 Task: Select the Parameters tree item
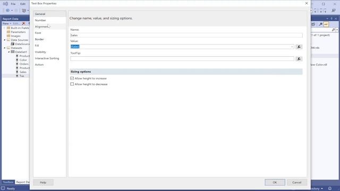pyautogui.click(x=18, y=32)
